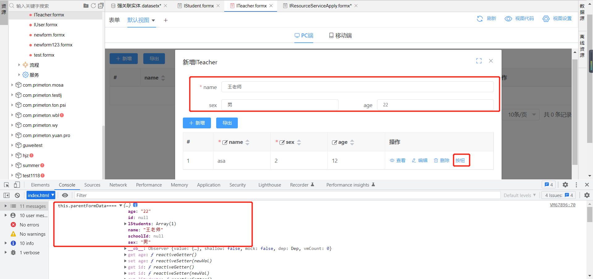This screenshot has height=279, width=593.
Task: Open the Network tab in DevTools
Action: 118,185
